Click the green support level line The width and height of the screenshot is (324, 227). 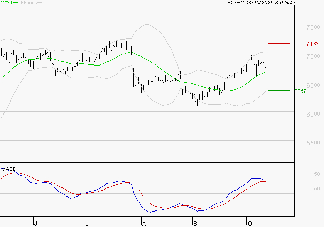279,91
